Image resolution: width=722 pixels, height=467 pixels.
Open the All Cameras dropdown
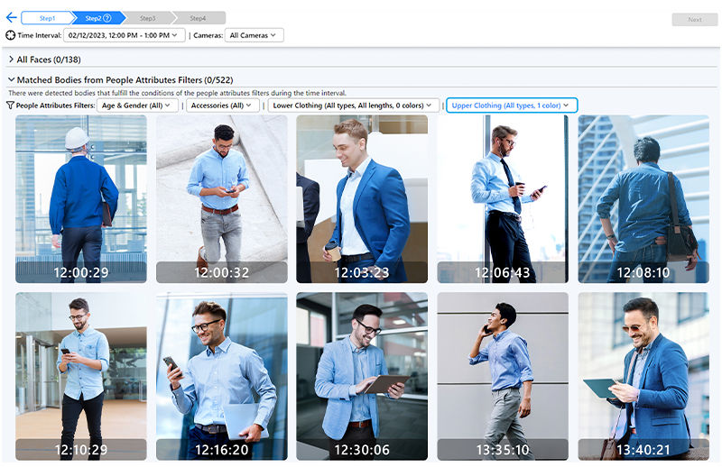click(x=254, y=35)
